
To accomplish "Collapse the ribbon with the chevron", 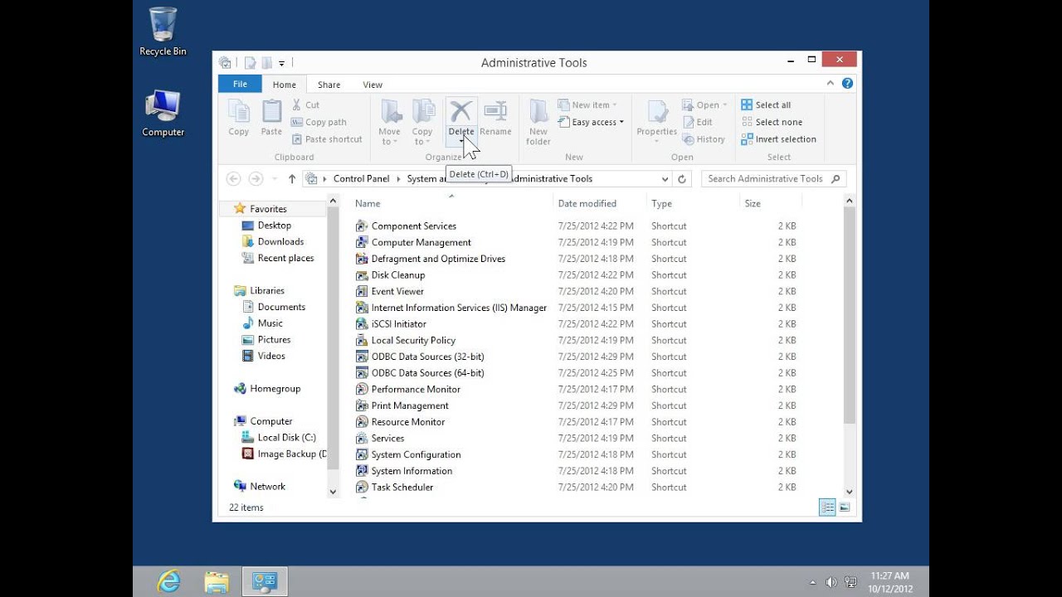I will coord(831,83).
